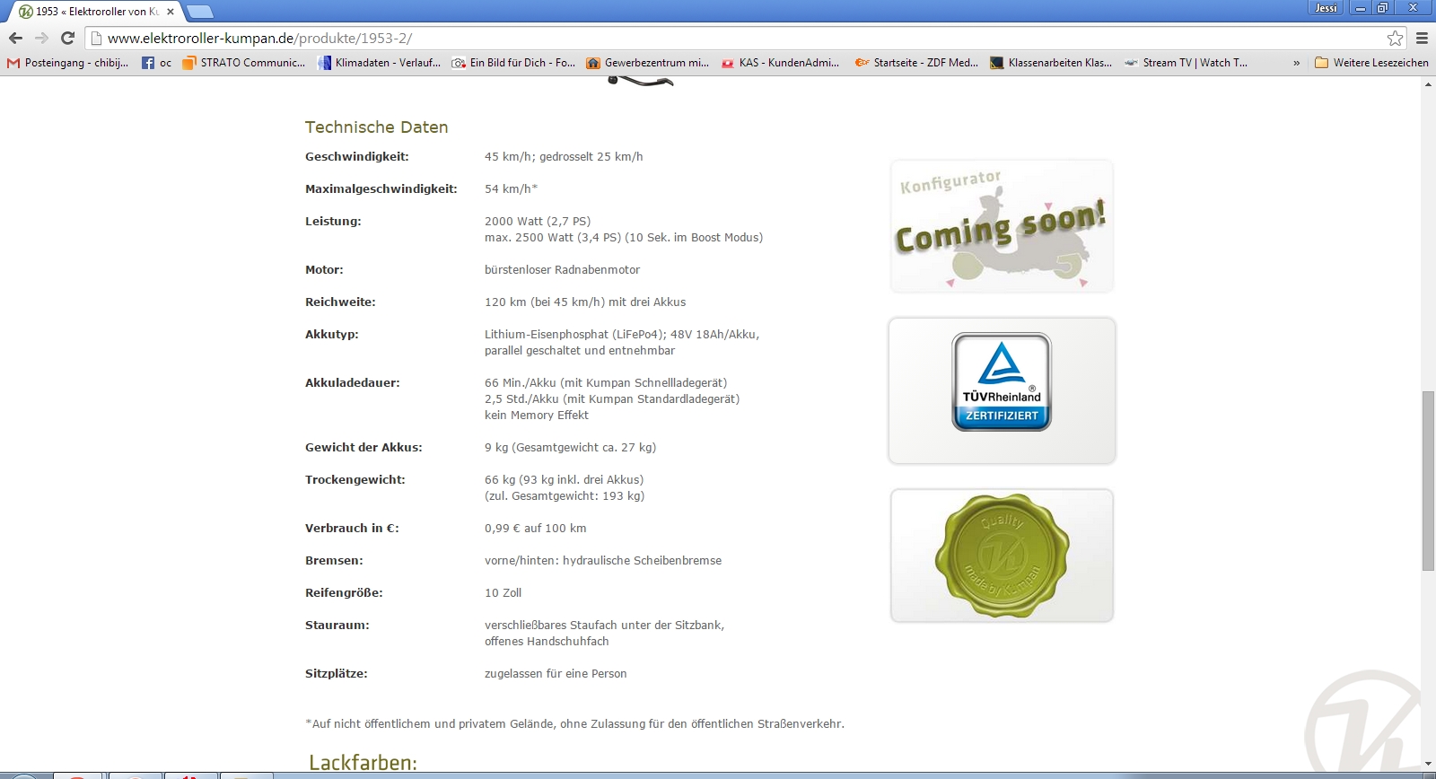Open the Facebook bookmark labeled oc
Screen dimensions: 1436x779
click(157, 63)
